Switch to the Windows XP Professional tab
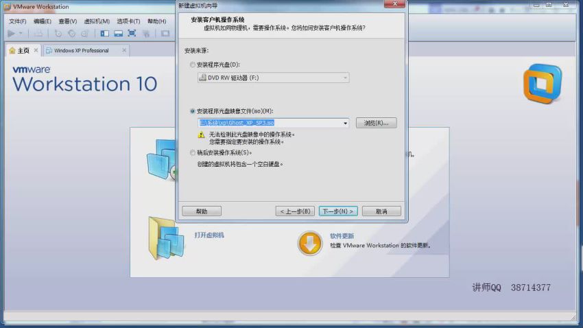The image size is (583, 328). click(x=82, y=50)
